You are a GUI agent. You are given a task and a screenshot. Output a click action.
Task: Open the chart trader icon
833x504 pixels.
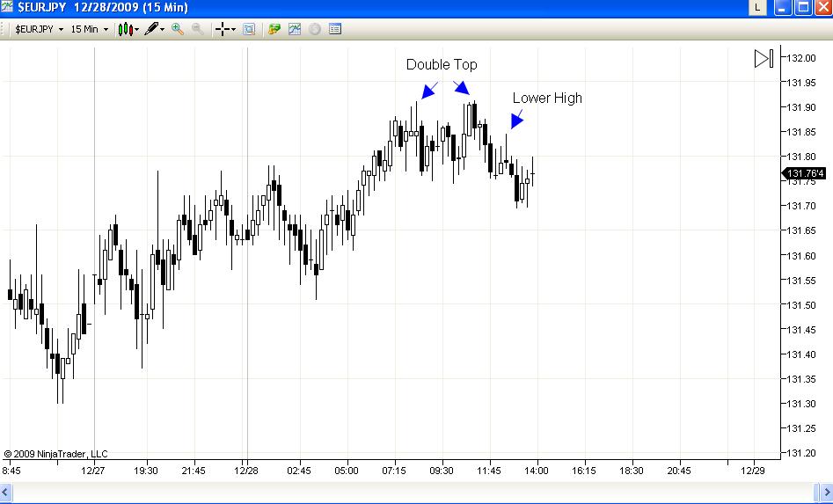(274, 29)
